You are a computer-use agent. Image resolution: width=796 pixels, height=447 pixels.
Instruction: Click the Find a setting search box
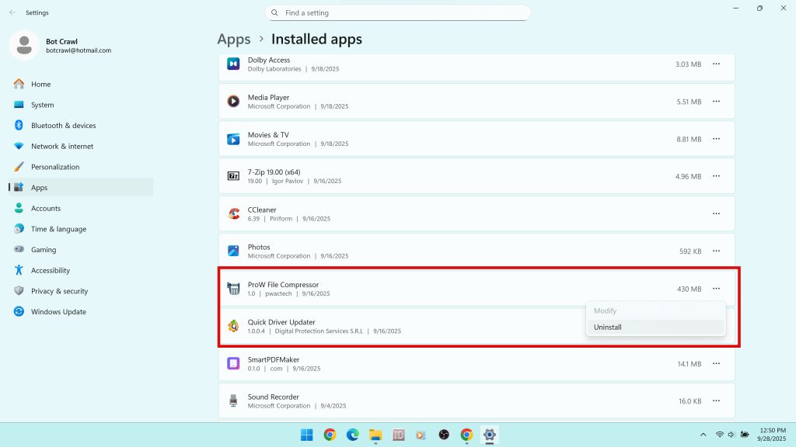pos(404,13)
